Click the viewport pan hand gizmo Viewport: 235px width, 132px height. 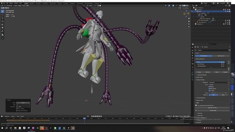click(189, 21)
